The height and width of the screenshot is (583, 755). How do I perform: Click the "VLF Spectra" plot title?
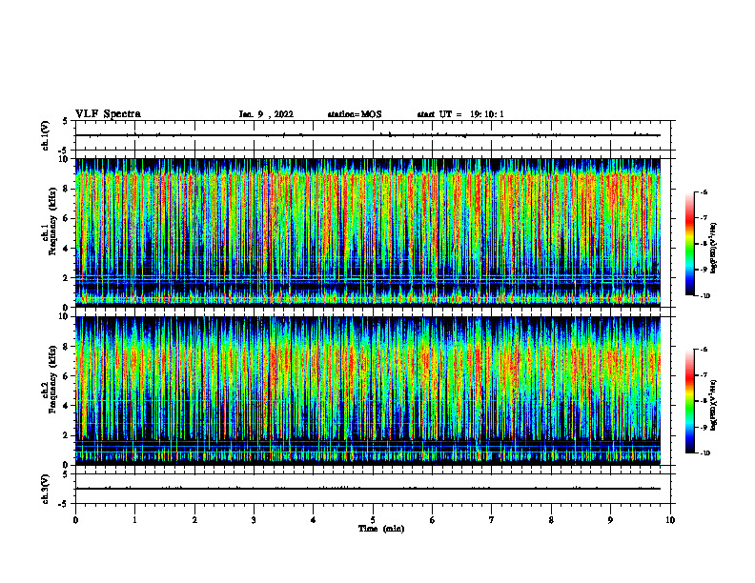click(x=108, y=114)
